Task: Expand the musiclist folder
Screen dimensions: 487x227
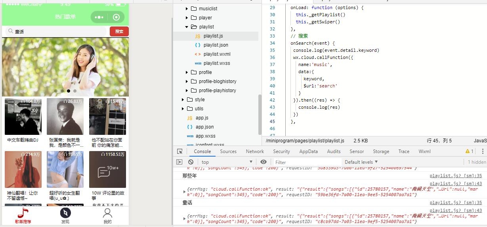Action: pyautogui.click(x=187, y=9)
